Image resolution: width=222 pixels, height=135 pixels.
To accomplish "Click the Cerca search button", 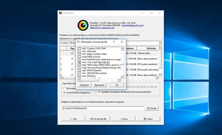I will point(123,119).
